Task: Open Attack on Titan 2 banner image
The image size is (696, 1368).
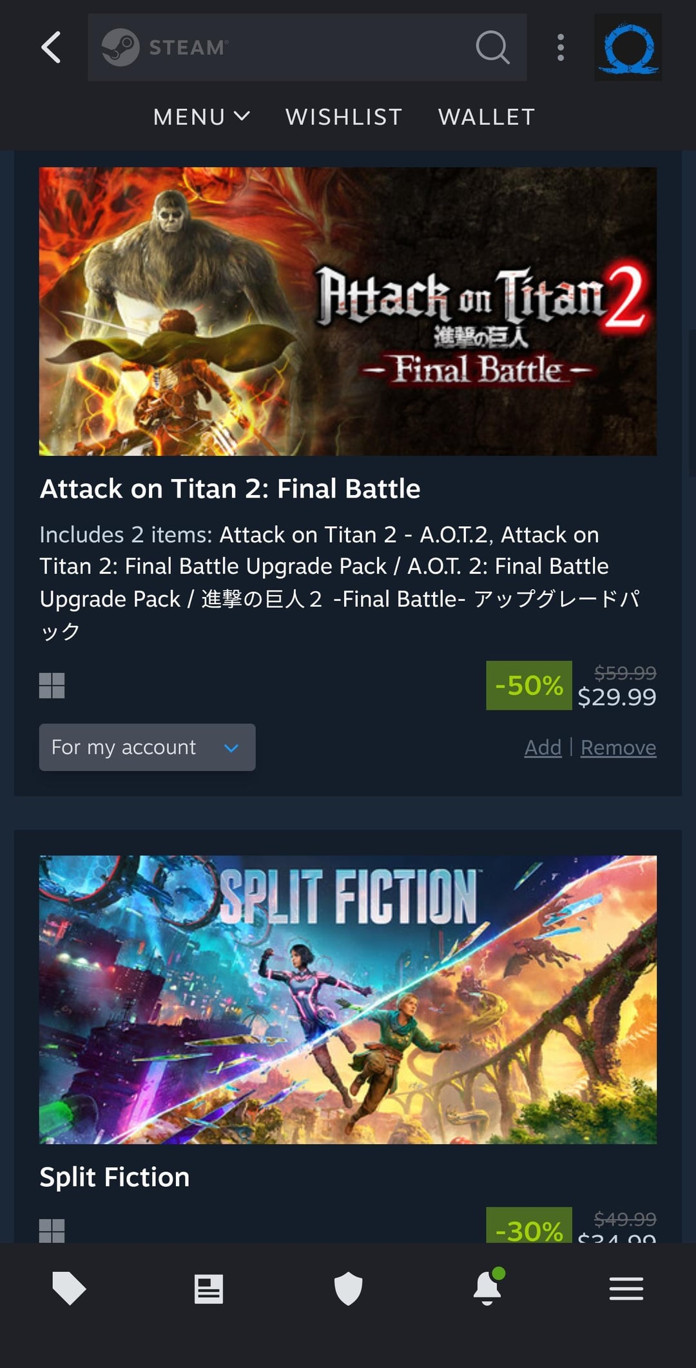Action: [x=348, y=311]
